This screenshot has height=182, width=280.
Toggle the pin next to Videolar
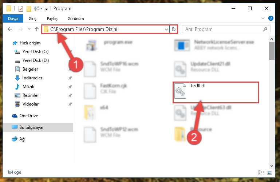point(70,104)
